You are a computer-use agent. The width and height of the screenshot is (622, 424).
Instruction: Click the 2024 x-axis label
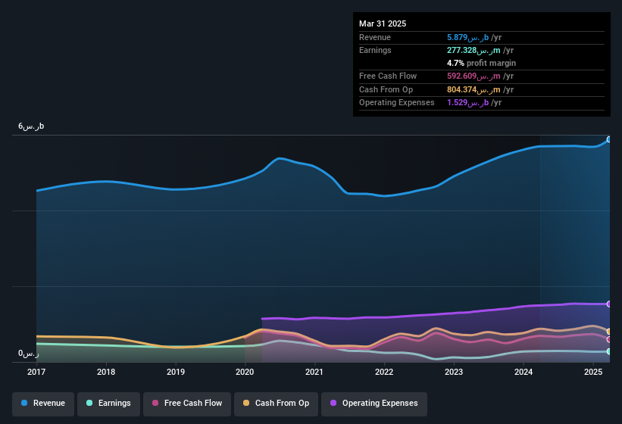(x=524, y=372)
